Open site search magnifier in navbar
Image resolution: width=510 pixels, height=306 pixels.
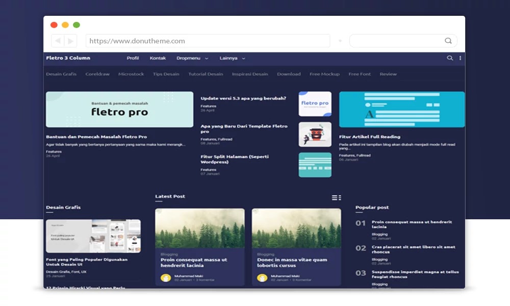[x=450, y=58]
